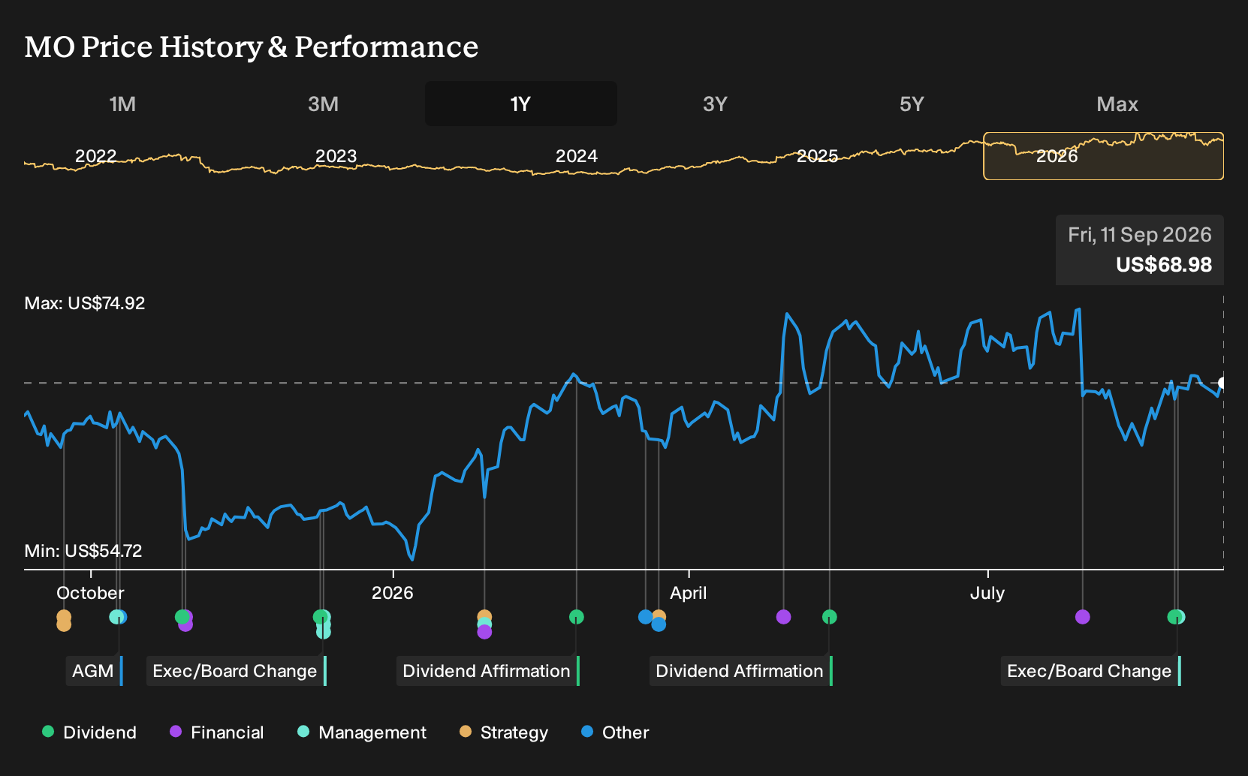Viewport: 1248px width, 776px height.
Task: Click the white current-price point on chart line
Action: point(1222,383)
